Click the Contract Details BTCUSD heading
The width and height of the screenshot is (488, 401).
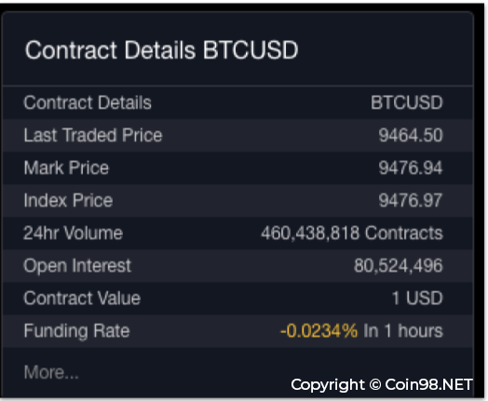point(161,50)
